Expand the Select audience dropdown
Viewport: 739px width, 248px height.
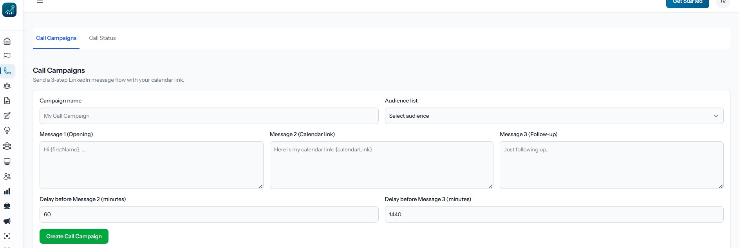[554, 116]
